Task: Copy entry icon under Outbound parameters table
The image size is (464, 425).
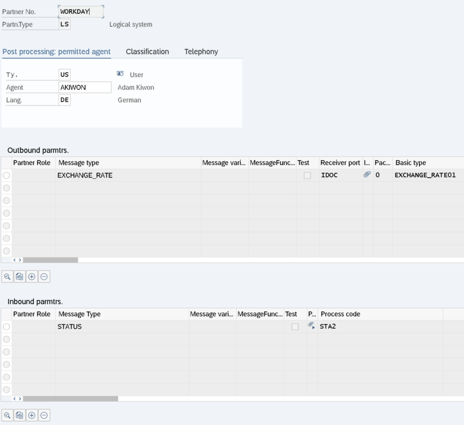Action: coord(19,276)
